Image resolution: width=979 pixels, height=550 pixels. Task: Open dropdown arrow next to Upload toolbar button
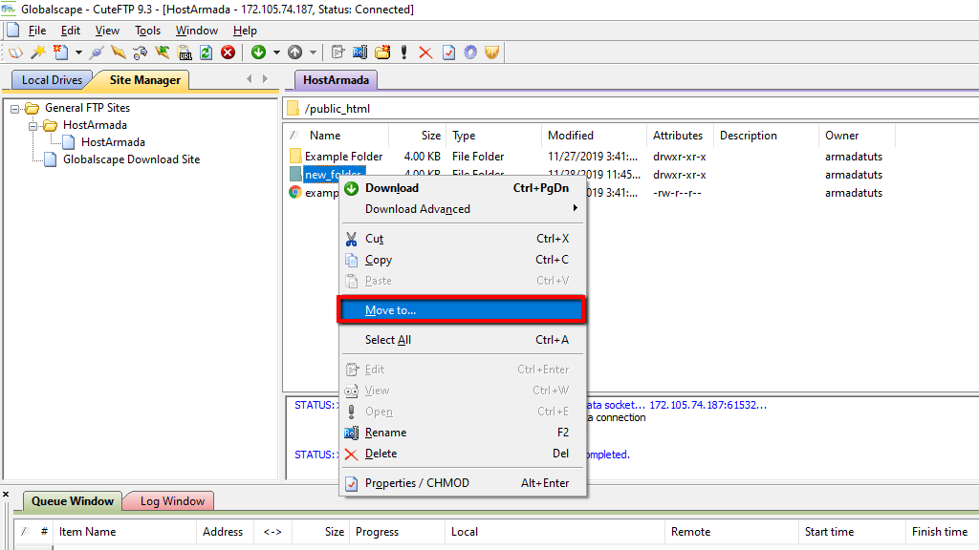tap(313, 53)
